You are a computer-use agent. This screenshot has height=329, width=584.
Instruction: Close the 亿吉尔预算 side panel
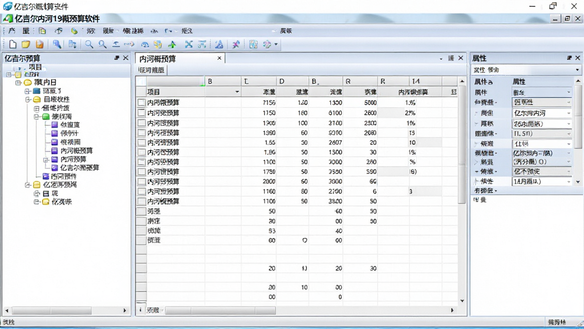click(126, 58)
